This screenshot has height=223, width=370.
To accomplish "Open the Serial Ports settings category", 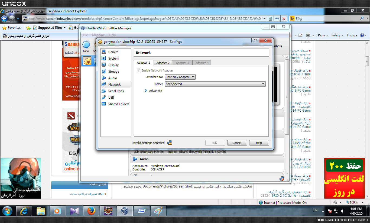I will (x=116, y=91).
